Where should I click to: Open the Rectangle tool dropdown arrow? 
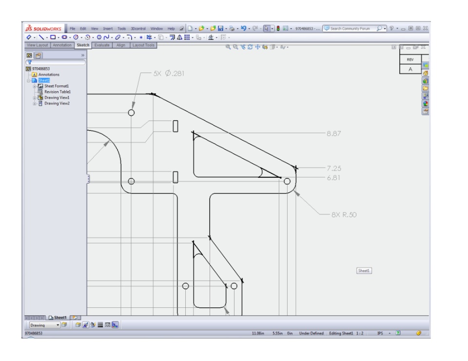[x=58, y=38]
